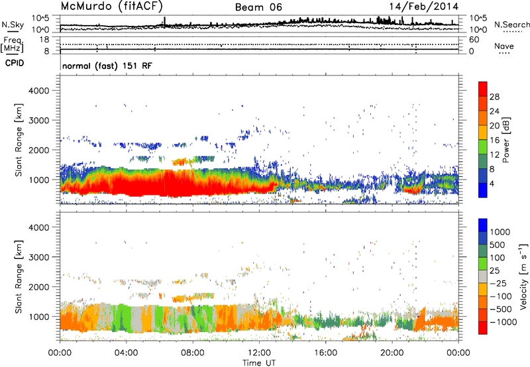Click the power colorbar value 28
The width and height of the screenshot is (530, 367).
(494, 97)
